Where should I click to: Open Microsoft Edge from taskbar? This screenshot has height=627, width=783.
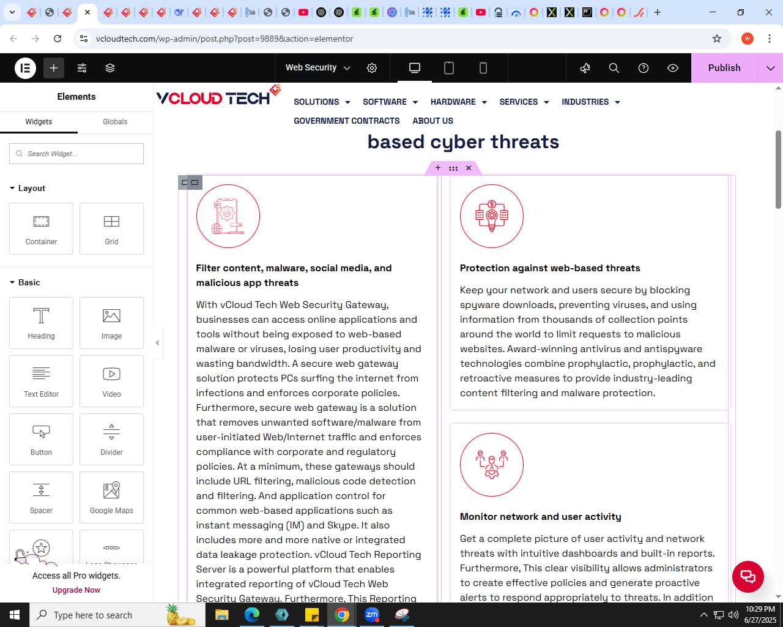tap(252, 615)
